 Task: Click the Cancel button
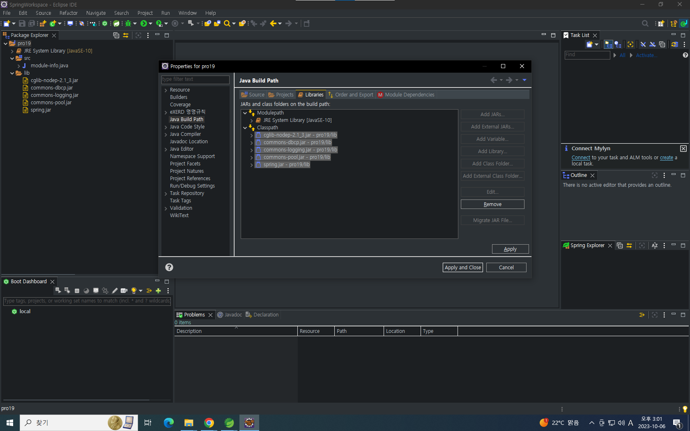click(506, 268)
